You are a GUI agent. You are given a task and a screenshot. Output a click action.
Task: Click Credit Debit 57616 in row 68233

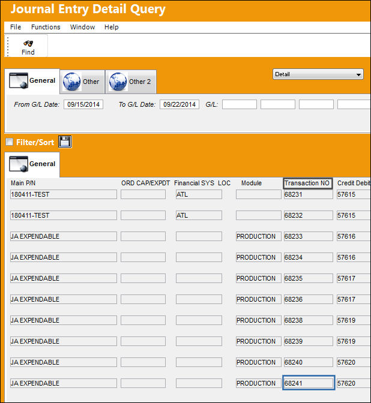(354, 236)
